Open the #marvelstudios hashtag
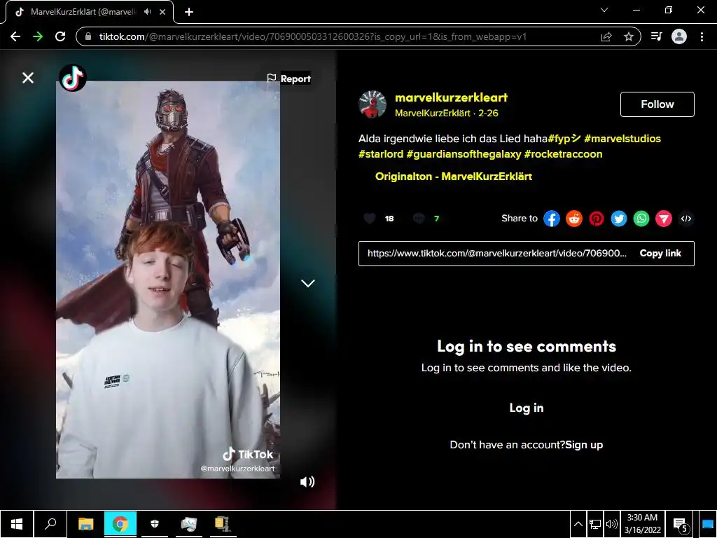Image resolution: width=717 pixels, height=538 pixels. (x=622, y=139)
